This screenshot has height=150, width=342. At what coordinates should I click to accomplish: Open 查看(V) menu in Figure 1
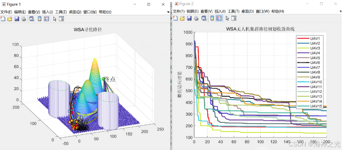pos(34,12)
